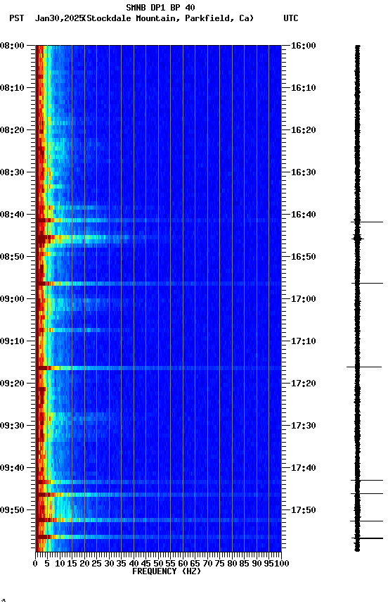The height and width of the screenshot is (608, 388).
Task: Click the 17:50 UTC time label
Action: pyautogui.click(x=303, y=510)
